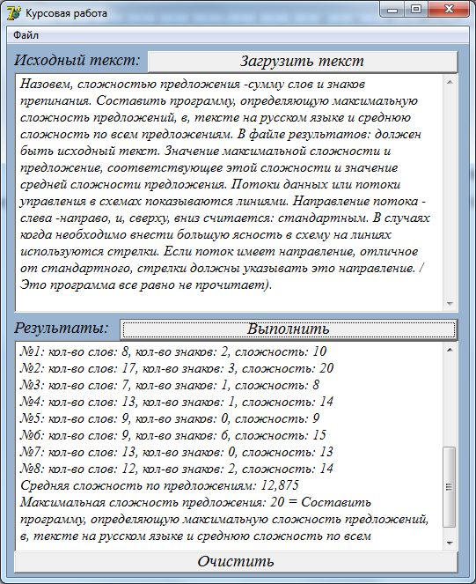476x584 pixels.
Task: Close the Курсовая работа window
Action: coord(449,9)
